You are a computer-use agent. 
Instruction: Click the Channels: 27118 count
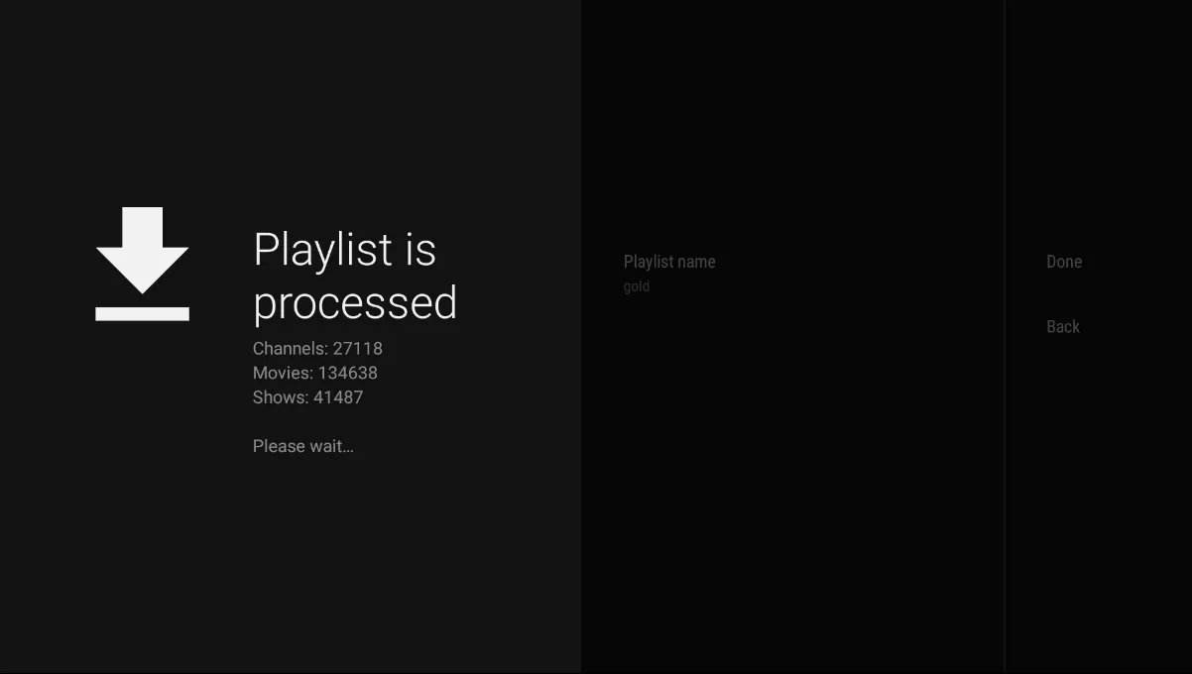tap(317, 349)
